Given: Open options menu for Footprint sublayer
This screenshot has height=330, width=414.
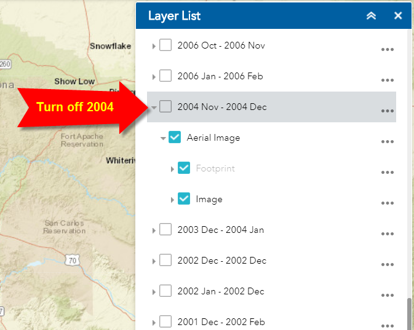Looking at the screenshot, I should click(387, 172).
